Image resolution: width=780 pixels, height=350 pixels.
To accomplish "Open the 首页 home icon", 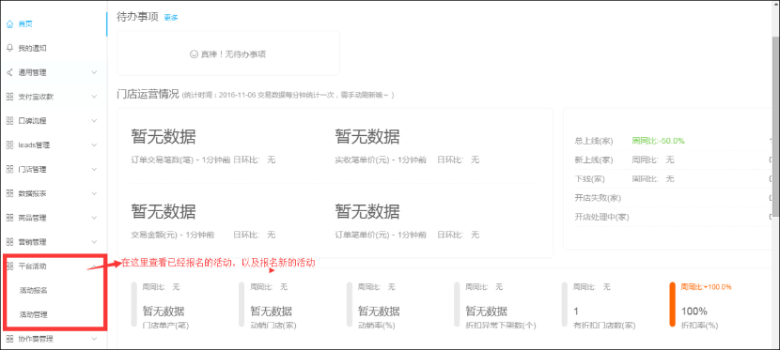I will tap(10, 23).
